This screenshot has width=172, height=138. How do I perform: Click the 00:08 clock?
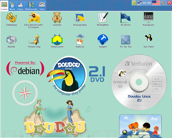(x=147, y=3)
